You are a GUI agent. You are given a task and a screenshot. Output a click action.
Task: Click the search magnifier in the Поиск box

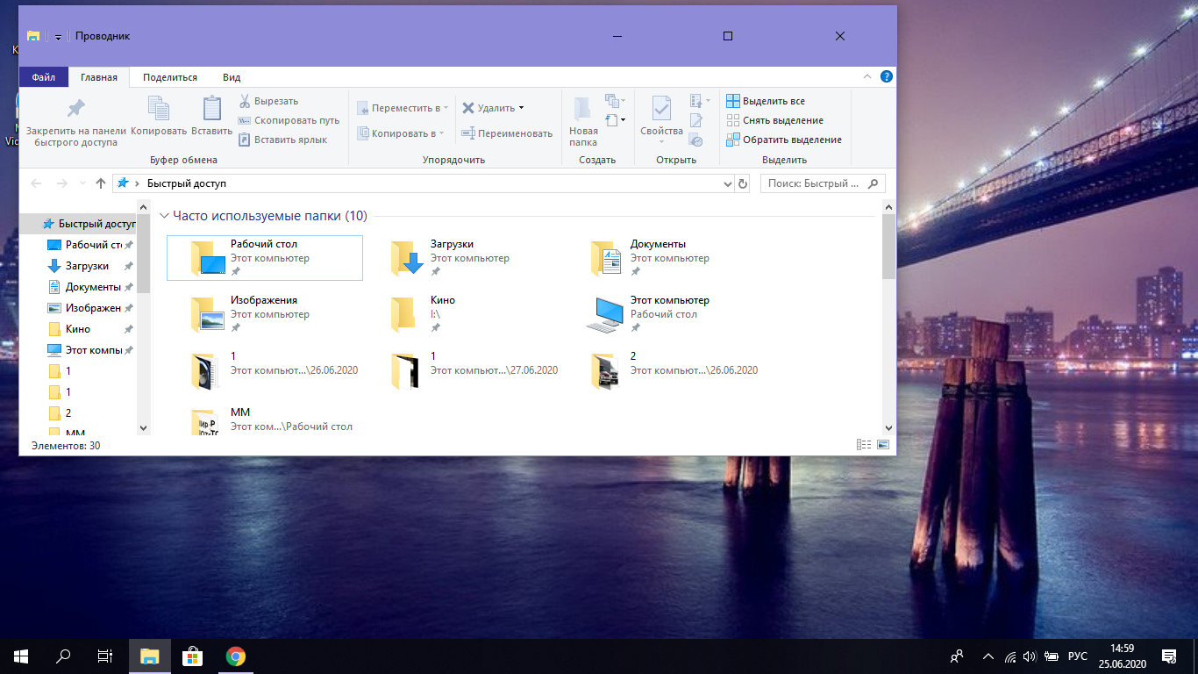click(x=873, y=183)
